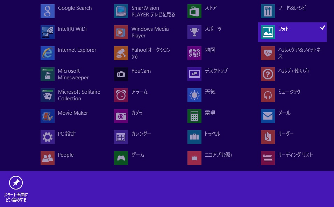The image size is (334, 207).
Task: Click the フォト photo app icon
Action: pos(268,32)
